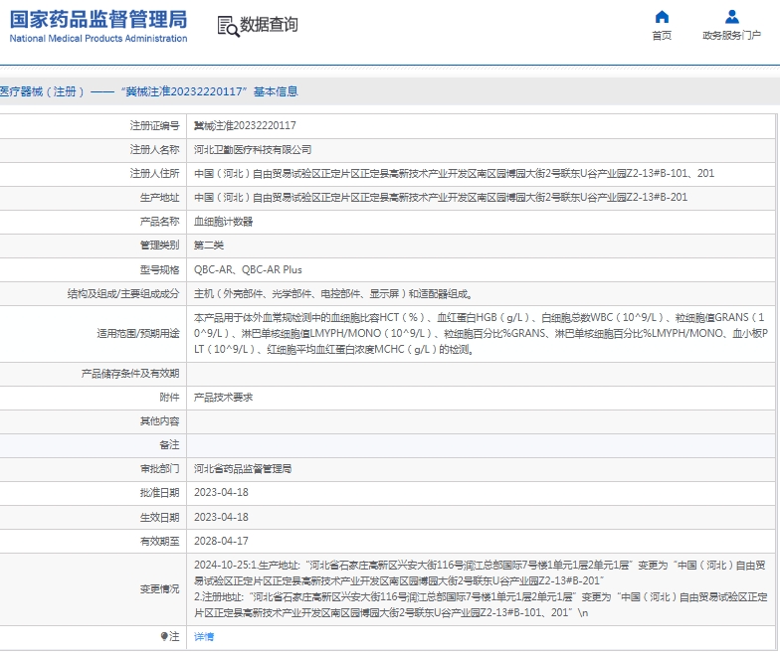Click the 批准日期 label

[x=159, y=493]
